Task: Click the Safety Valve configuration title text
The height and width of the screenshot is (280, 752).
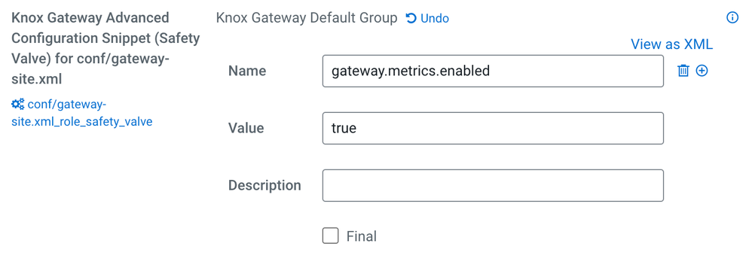Action: (105, 48)
